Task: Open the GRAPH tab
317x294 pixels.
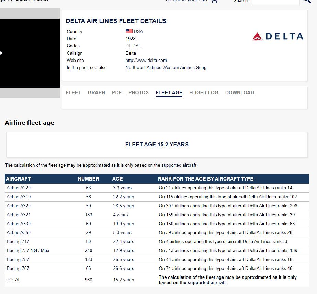Action: [97, 92]
